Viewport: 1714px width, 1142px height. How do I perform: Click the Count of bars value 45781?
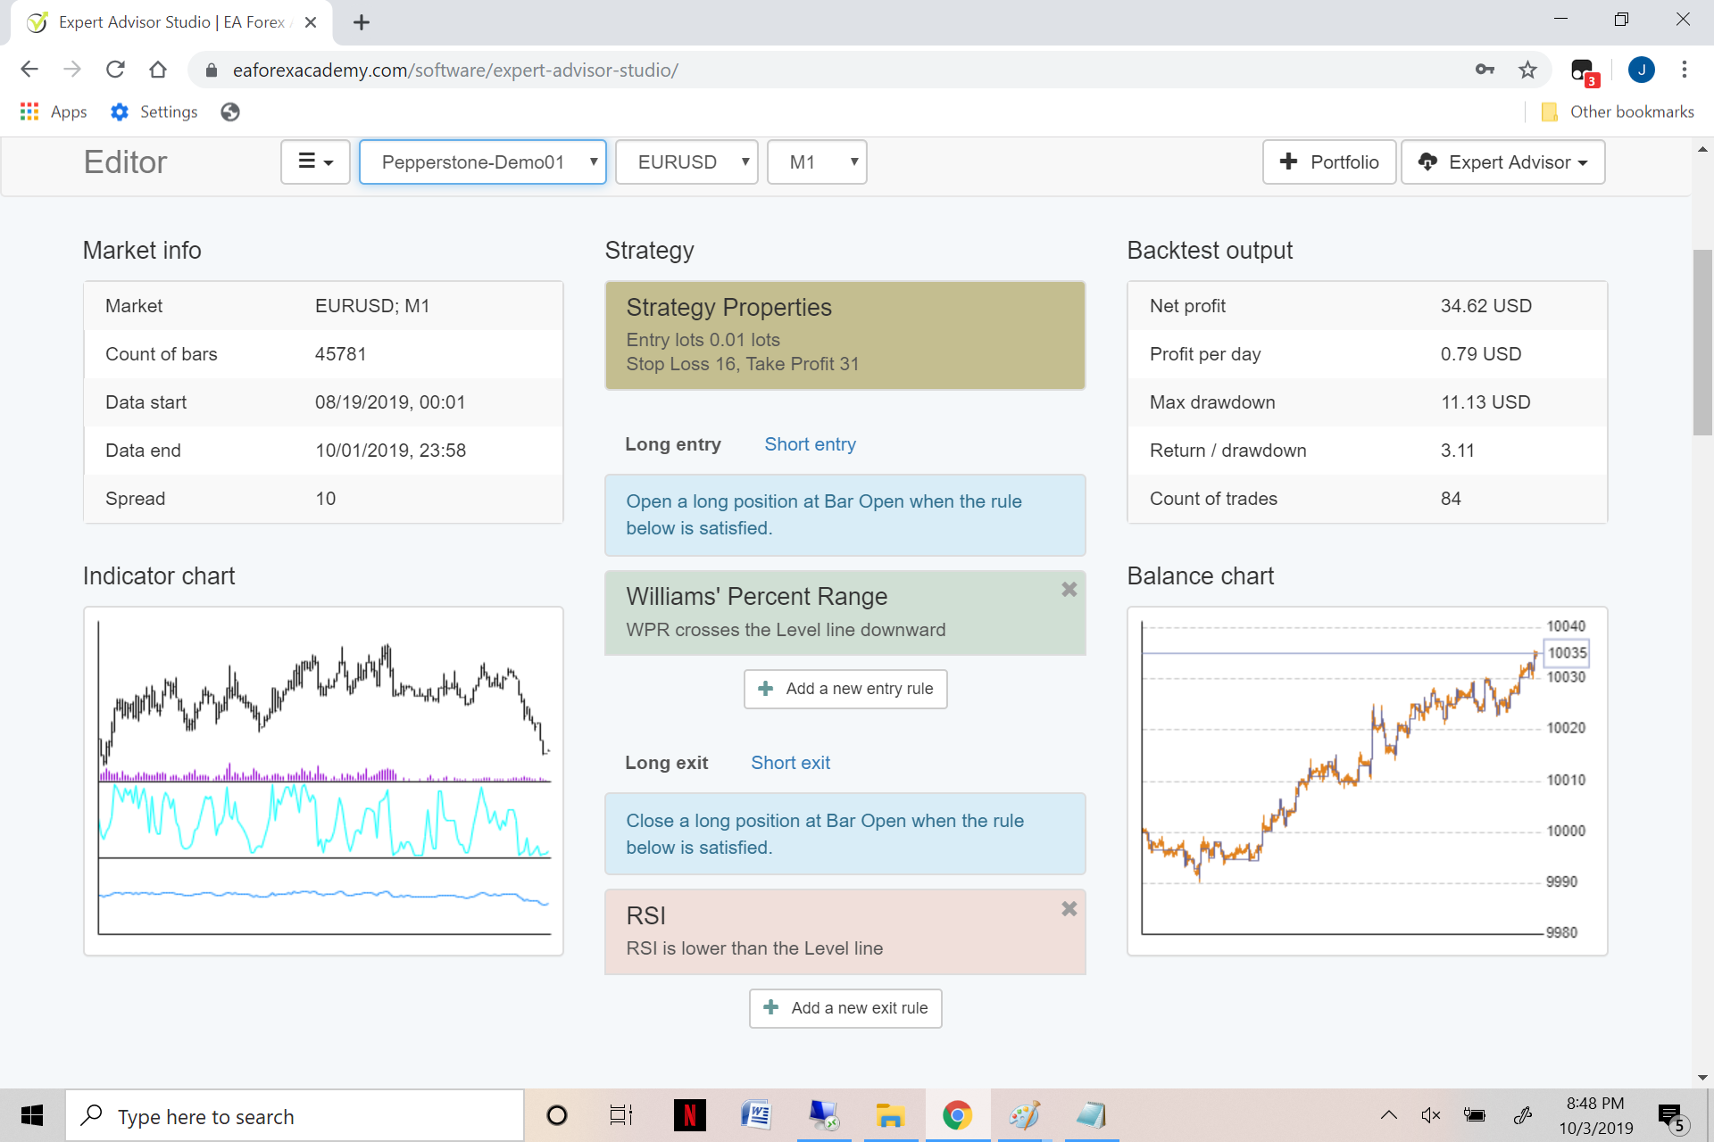coord(340,354)
